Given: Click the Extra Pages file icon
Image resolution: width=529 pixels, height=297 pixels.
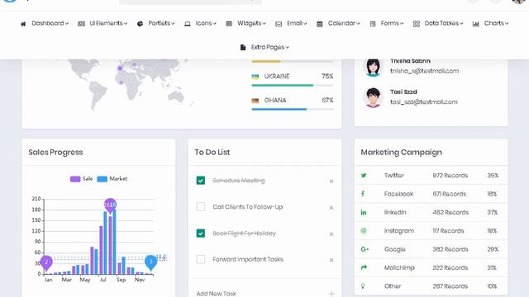Looking at the screenshot, I should tap(242, 47).
